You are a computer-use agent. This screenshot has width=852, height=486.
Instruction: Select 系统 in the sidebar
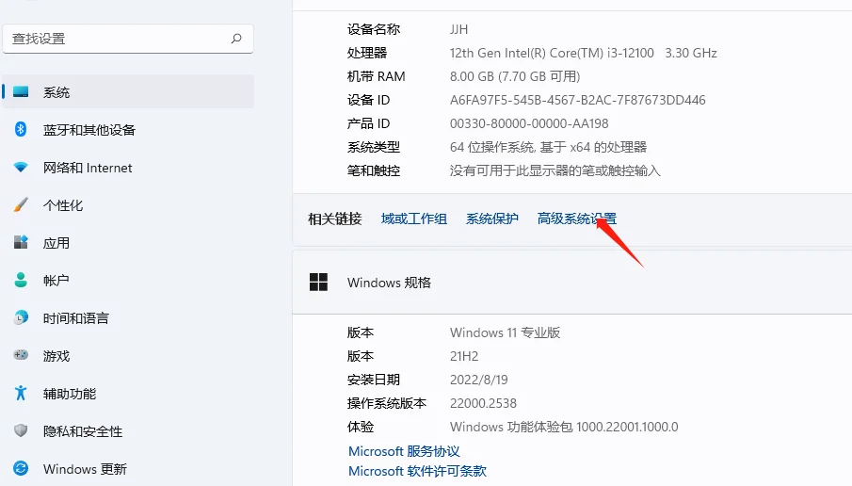tap(128, 92)
